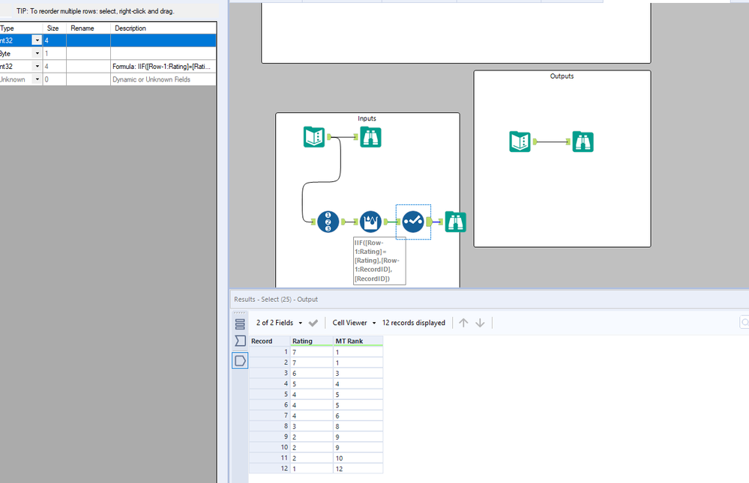The height and width of the screenshot is (483, 749).
Task: Open the messages list view icon in Results
Action: [x=240, y=324]
